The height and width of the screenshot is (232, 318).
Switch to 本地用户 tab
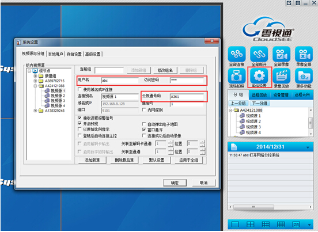pos(55,54)
